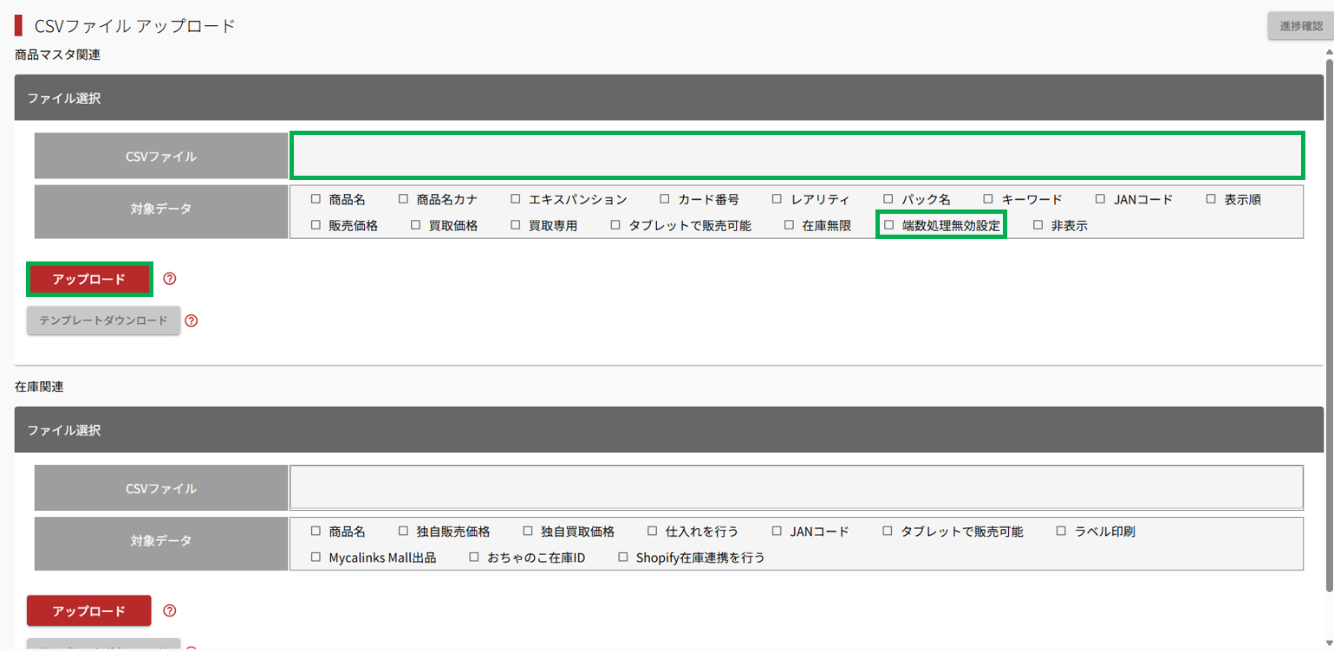
Task: Click inventory CSVファイル input field
Action: tap(796, 488)
